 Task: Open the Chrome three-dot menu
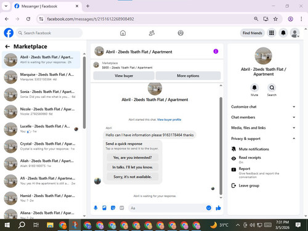[x=301, y=19]
